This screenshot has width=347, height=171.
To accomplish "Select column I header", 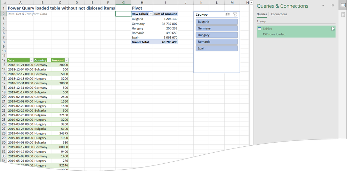I will pos(165,3).
